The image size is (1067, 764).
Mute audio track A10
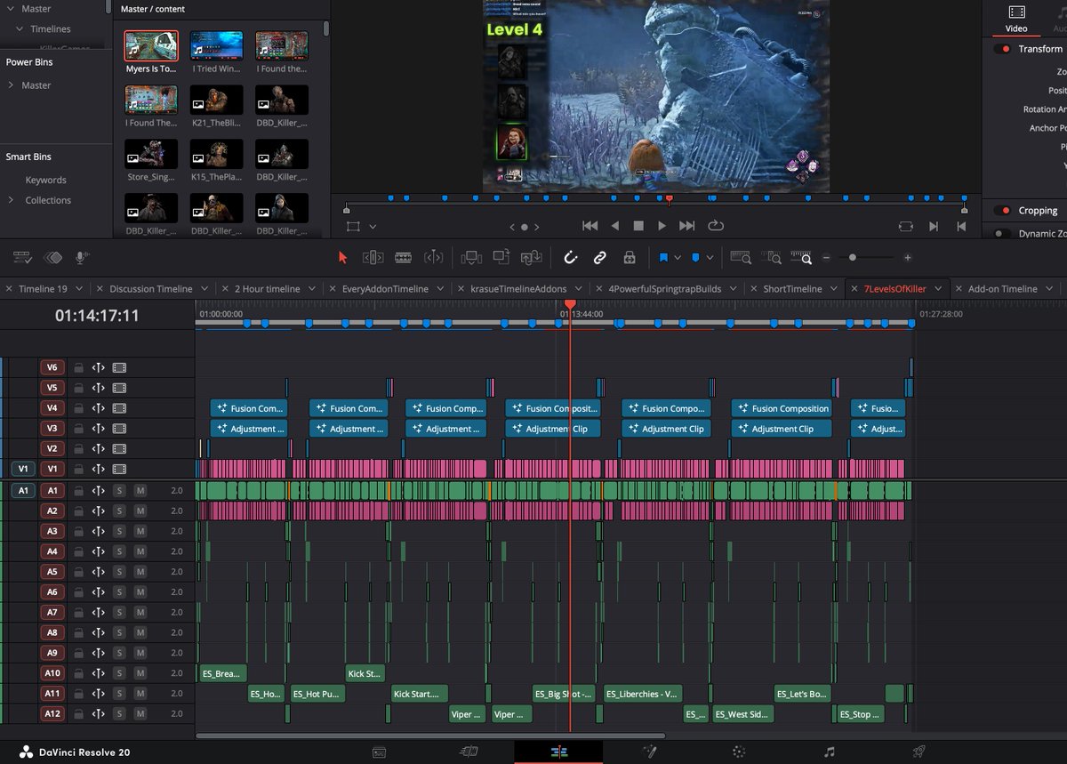(140, 673)
